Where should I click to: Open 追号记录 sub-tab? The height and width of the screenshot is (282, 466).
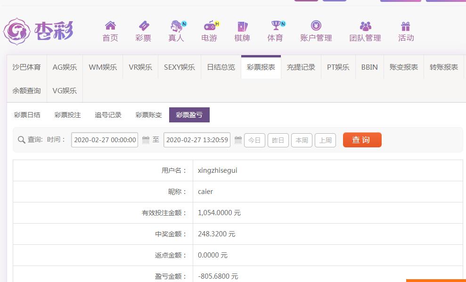coord(108,115)
